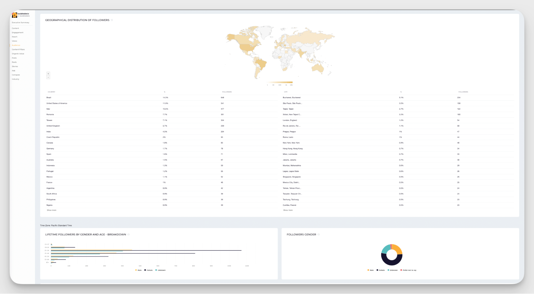The image size is (534, 294).
Task: Click info icon beside Lifetime Followers Breakdown
Action: [x=128, y=235]
